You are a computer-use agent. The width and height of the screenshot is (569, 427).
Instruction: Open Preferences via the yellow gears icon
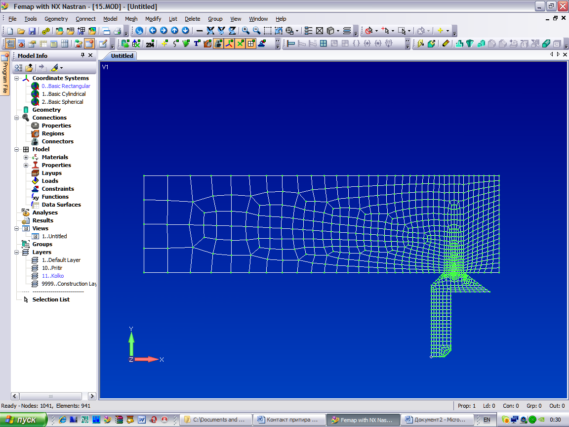[46, 31]
